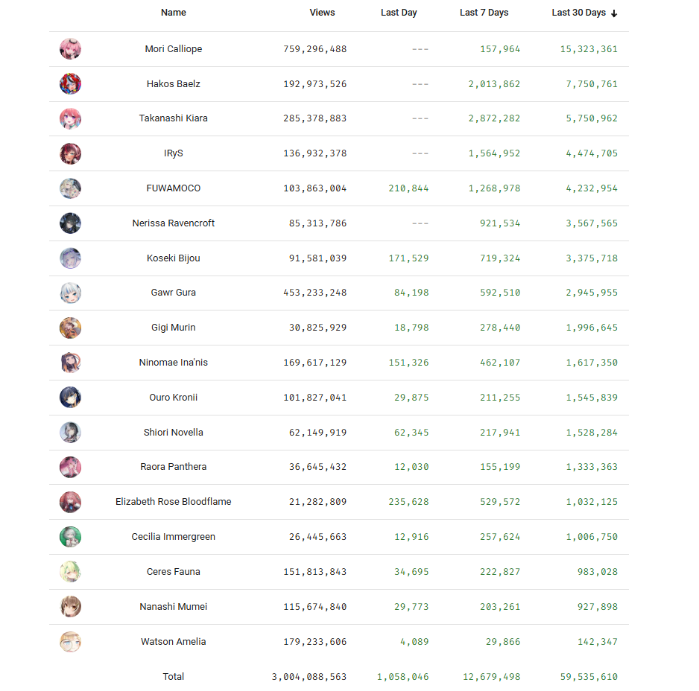
Task: Sort table by Last Day column
Action: click(399, 13)
